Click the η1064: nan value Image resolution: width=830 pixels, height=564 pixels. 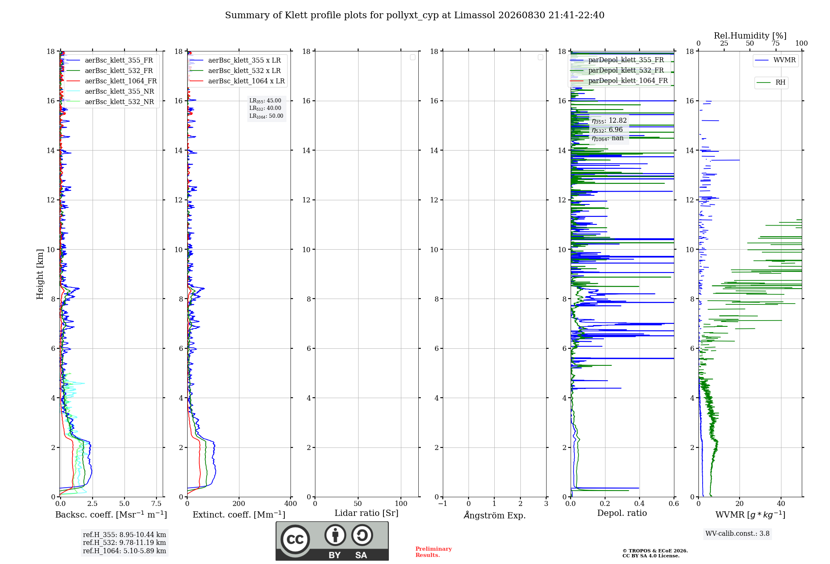click(608, 139)
